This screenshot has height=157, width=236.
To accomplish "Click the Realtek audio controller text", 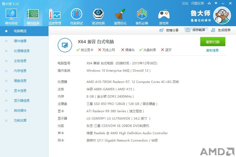I will click(127, 133).
